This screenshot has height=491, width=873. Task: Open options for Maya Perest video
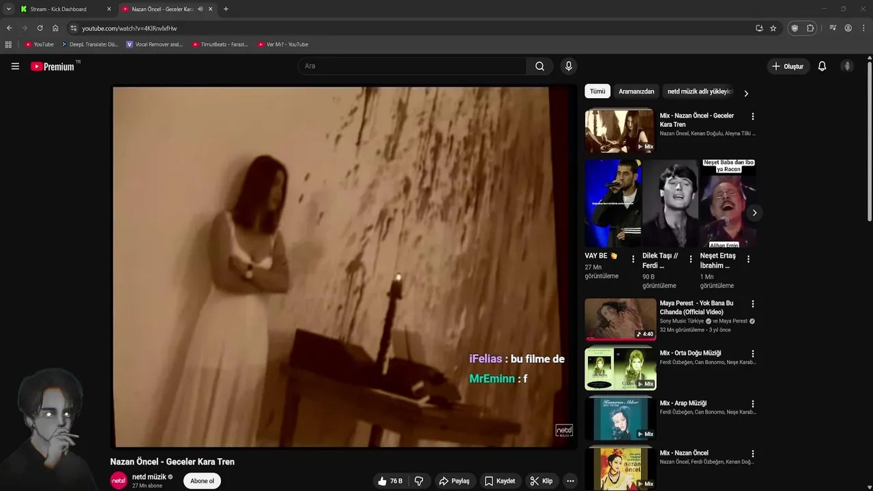752,304
